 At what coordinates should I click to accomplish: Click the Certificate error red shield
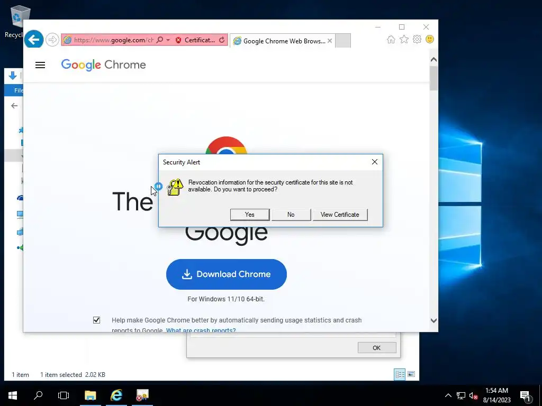click(x=178, y=40)
